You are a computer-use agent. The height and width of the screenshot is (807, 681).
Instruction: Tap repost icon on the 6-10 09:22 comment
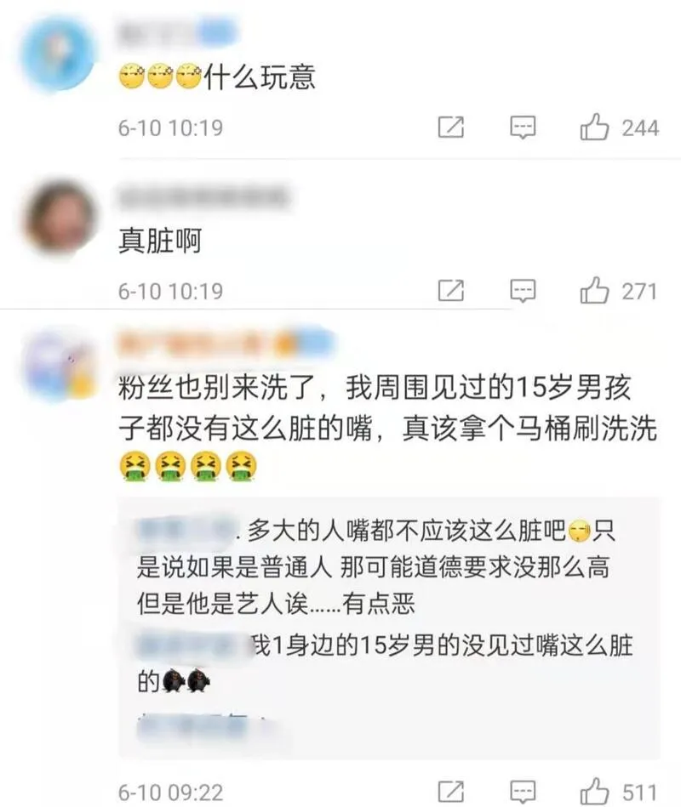tap(451, 792)
